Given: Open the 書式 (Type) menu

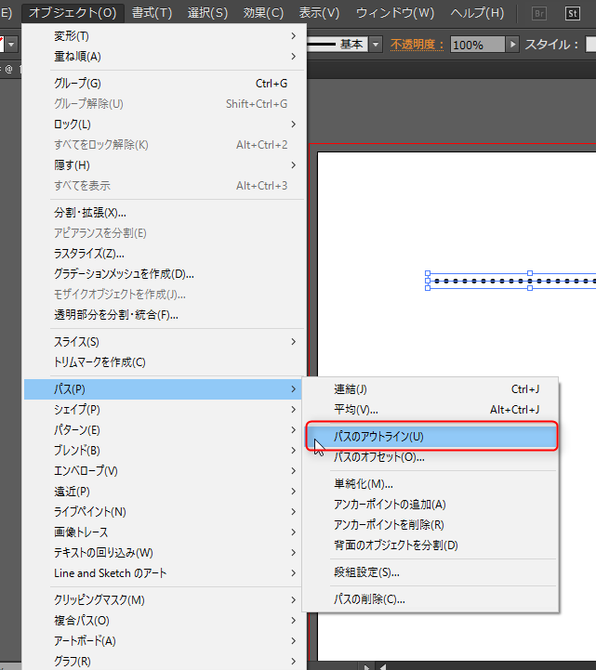Looking at the screenshot, I should click(x=152, y=13).
